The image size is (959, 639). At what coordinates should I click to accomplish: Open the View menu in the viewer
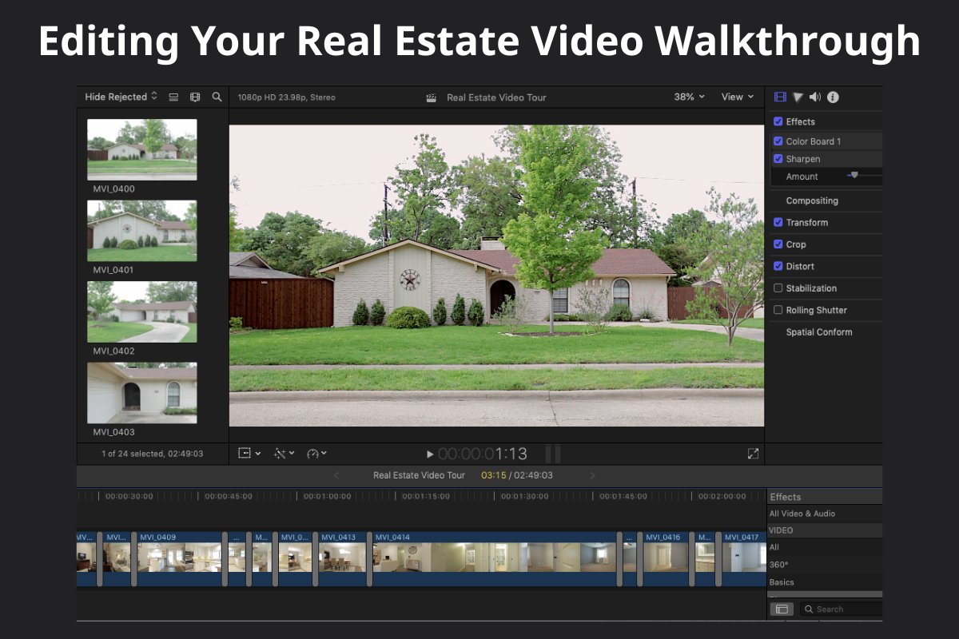coord(736,97)
